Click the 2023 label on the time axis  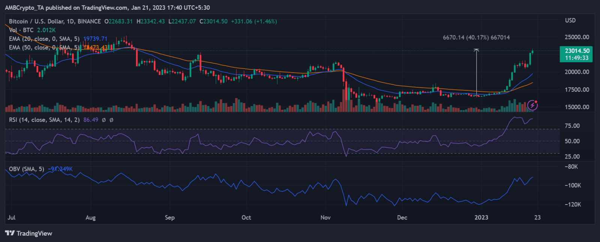(x=481, y=218)
